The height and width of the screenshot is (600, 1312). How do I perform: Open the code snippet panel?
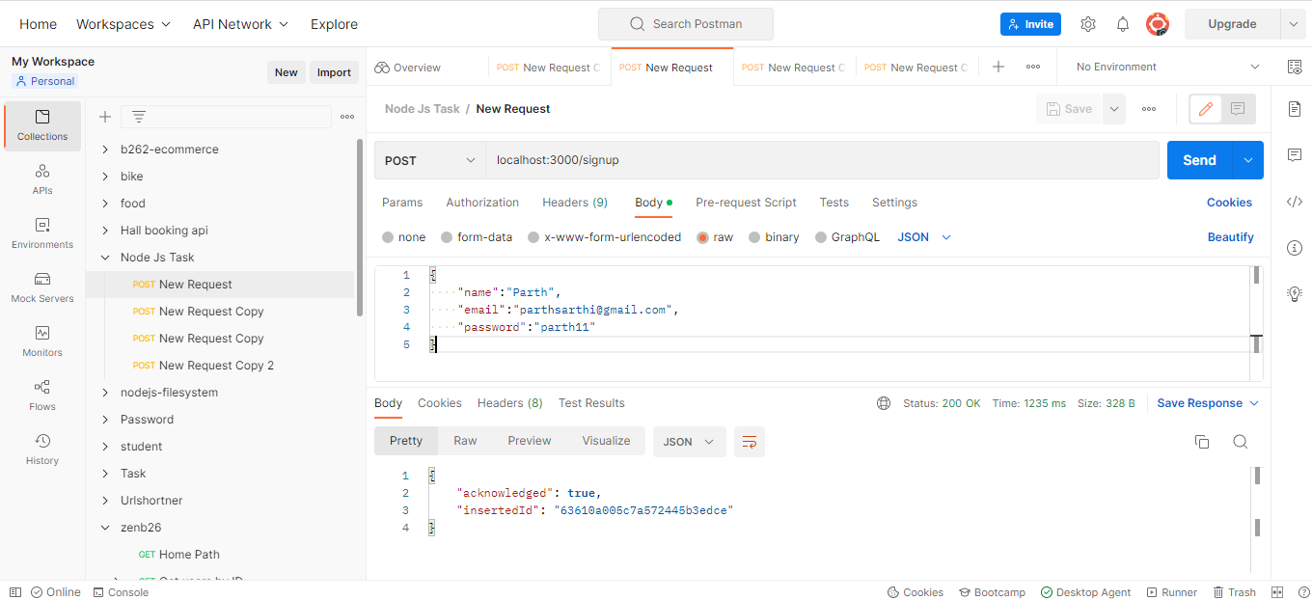point(1294,201)
